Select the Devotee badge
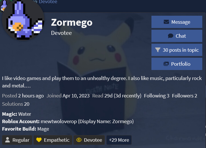Screen dimensions: 206x148 (x=89, y=140)
